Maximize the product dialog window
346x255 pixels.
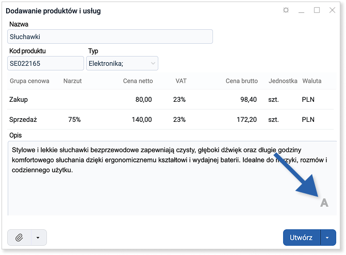[x=317, y=10]
